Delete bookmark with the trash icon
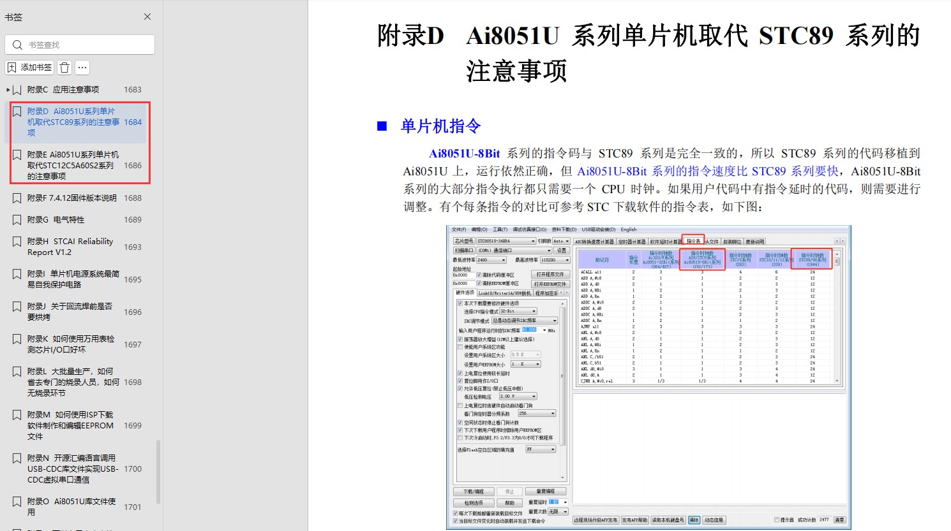 click(x=64, y=67)
